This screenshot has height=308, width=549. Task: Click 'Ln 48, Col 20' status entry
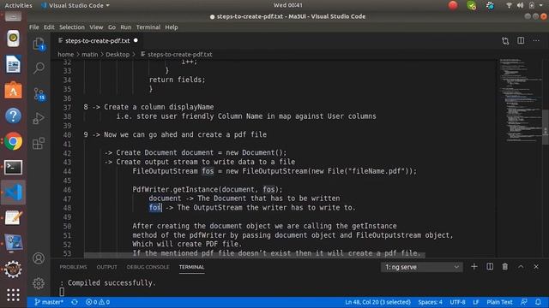(x=377, y=302)
